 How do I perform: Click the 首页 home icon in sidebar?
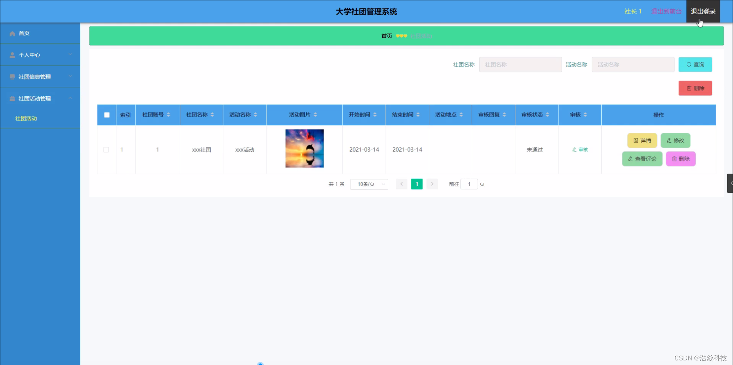[x=12, y=33]
